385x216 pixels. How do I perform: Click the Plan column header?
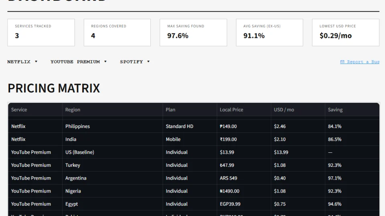170,110
